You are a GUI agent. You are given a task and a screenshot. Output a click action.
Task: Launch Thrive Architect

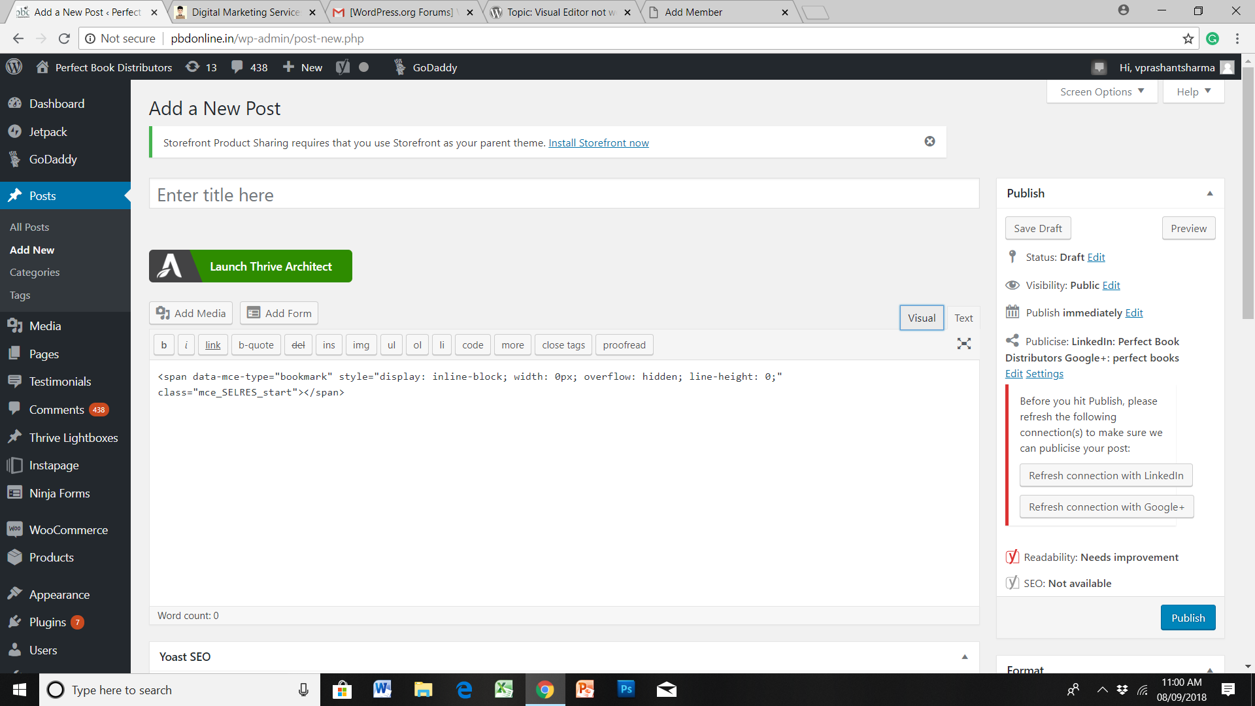point(250,266)
